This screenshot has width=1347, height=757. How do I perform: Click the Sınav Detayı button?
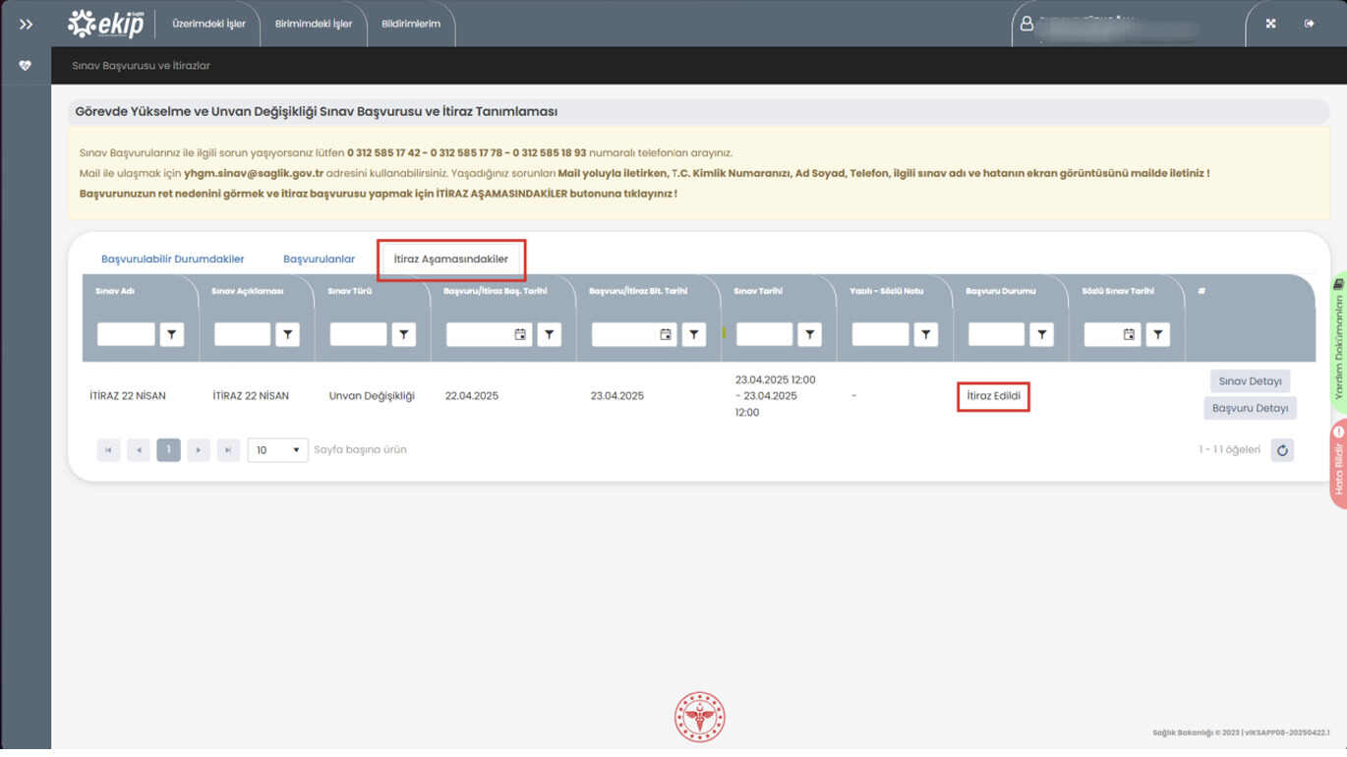click(1250, 381)
